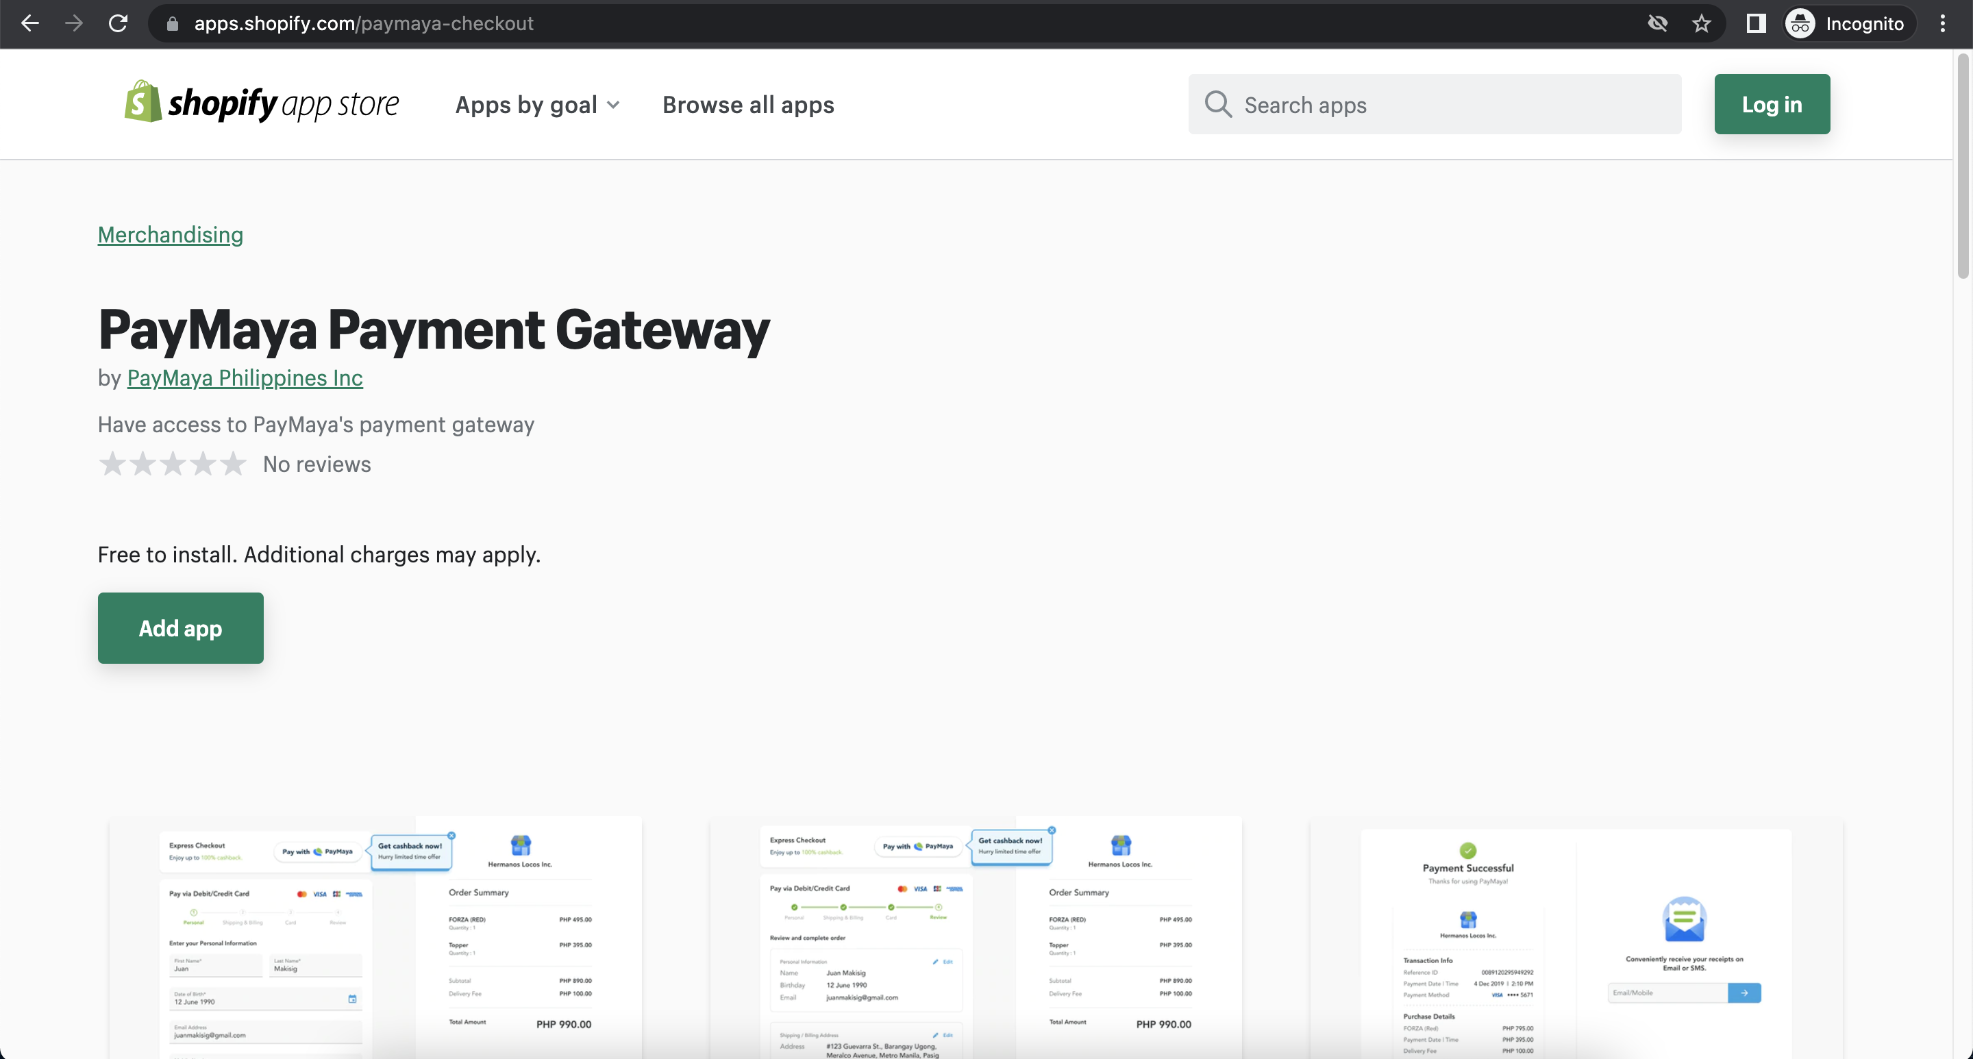
Task: Open PayMaya Philippines Inc developer link
Action: [245, 377]
